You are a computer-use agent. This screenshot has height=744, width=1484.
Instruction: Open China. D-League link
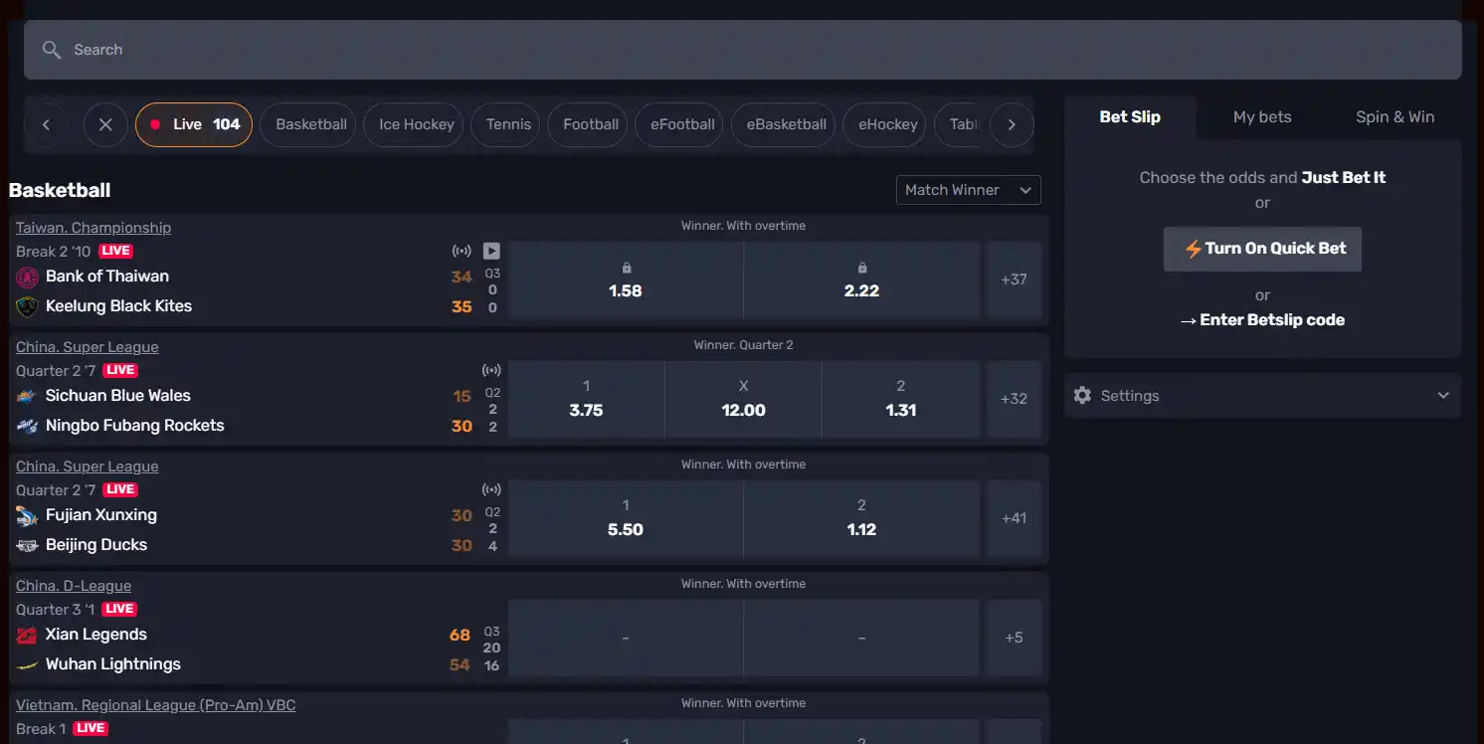[74, 586]
